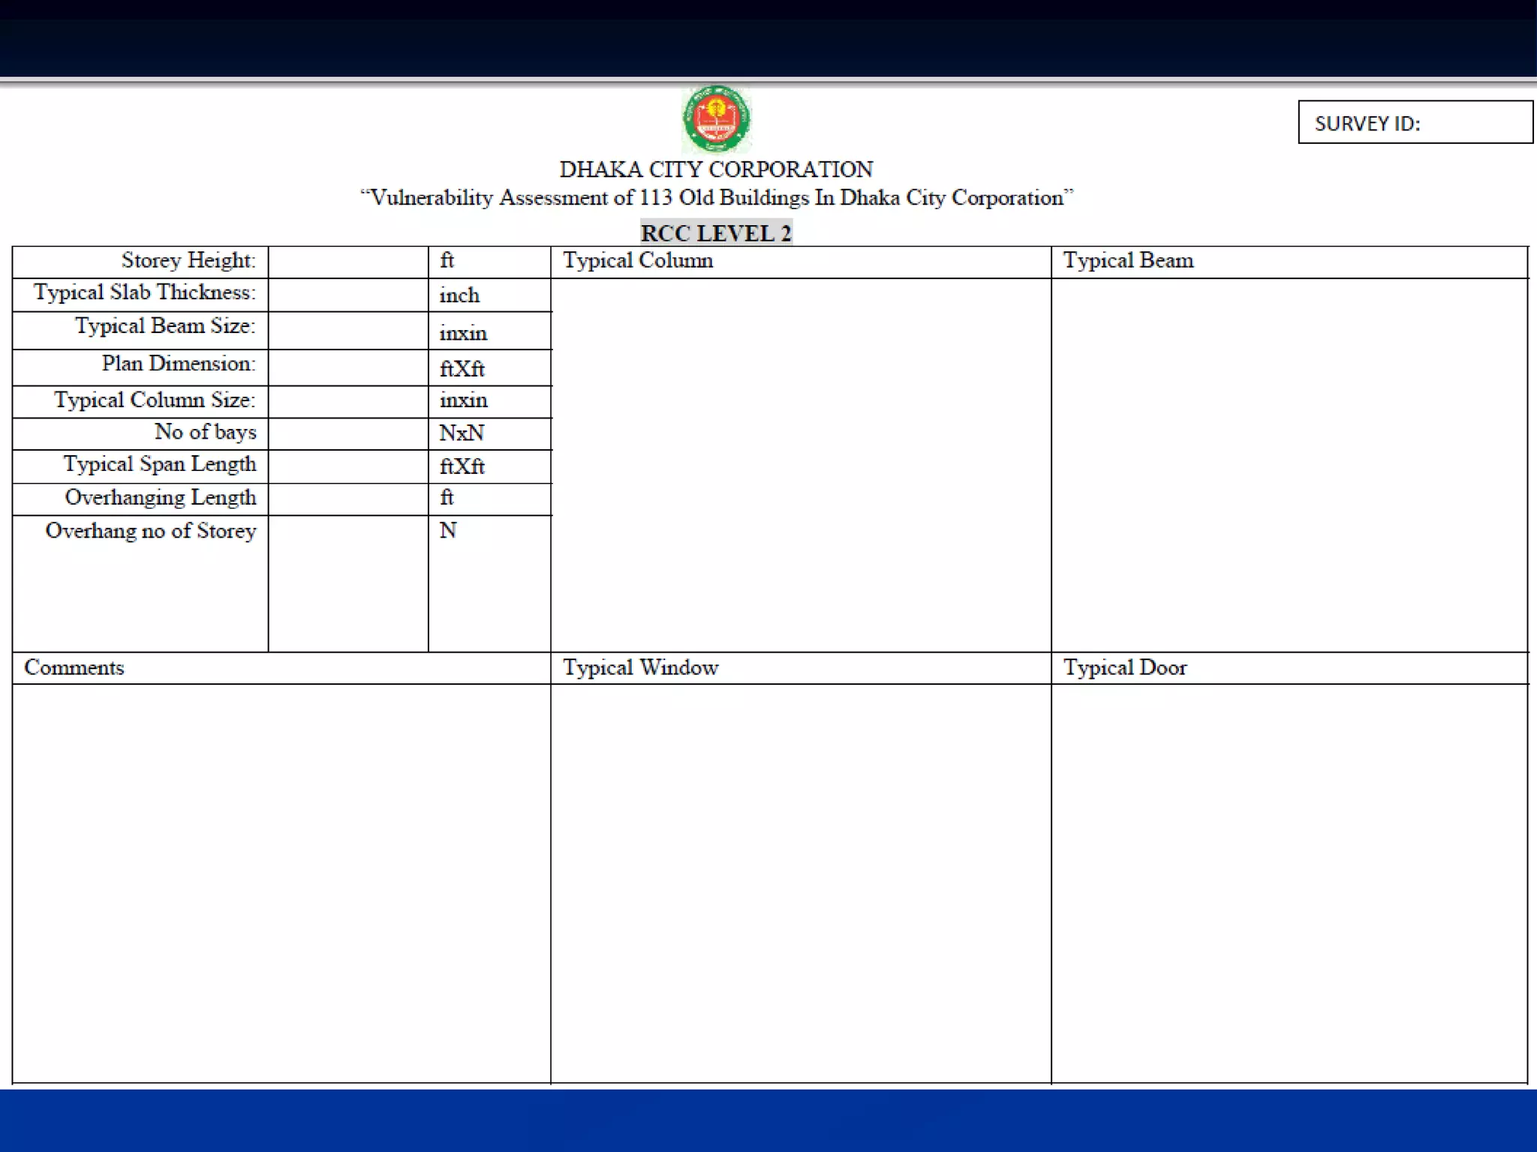
Task: Click the Typical Span Length value field
Action: point(347,466)
